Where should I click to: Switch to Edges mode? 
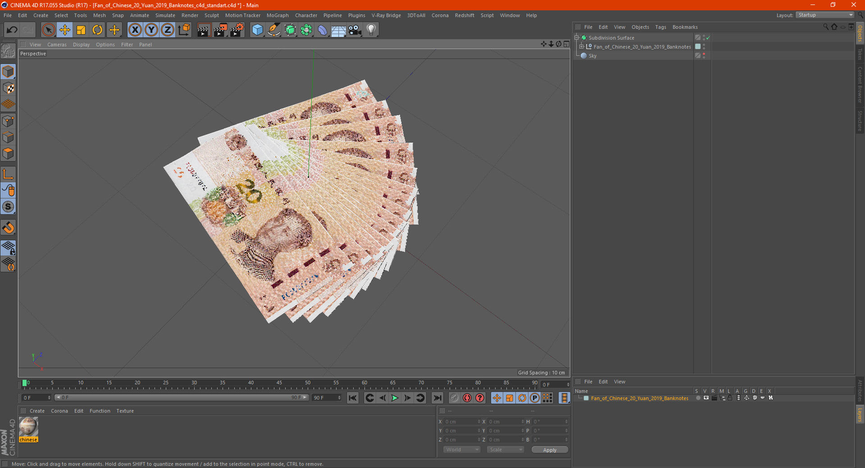point(8,137)
